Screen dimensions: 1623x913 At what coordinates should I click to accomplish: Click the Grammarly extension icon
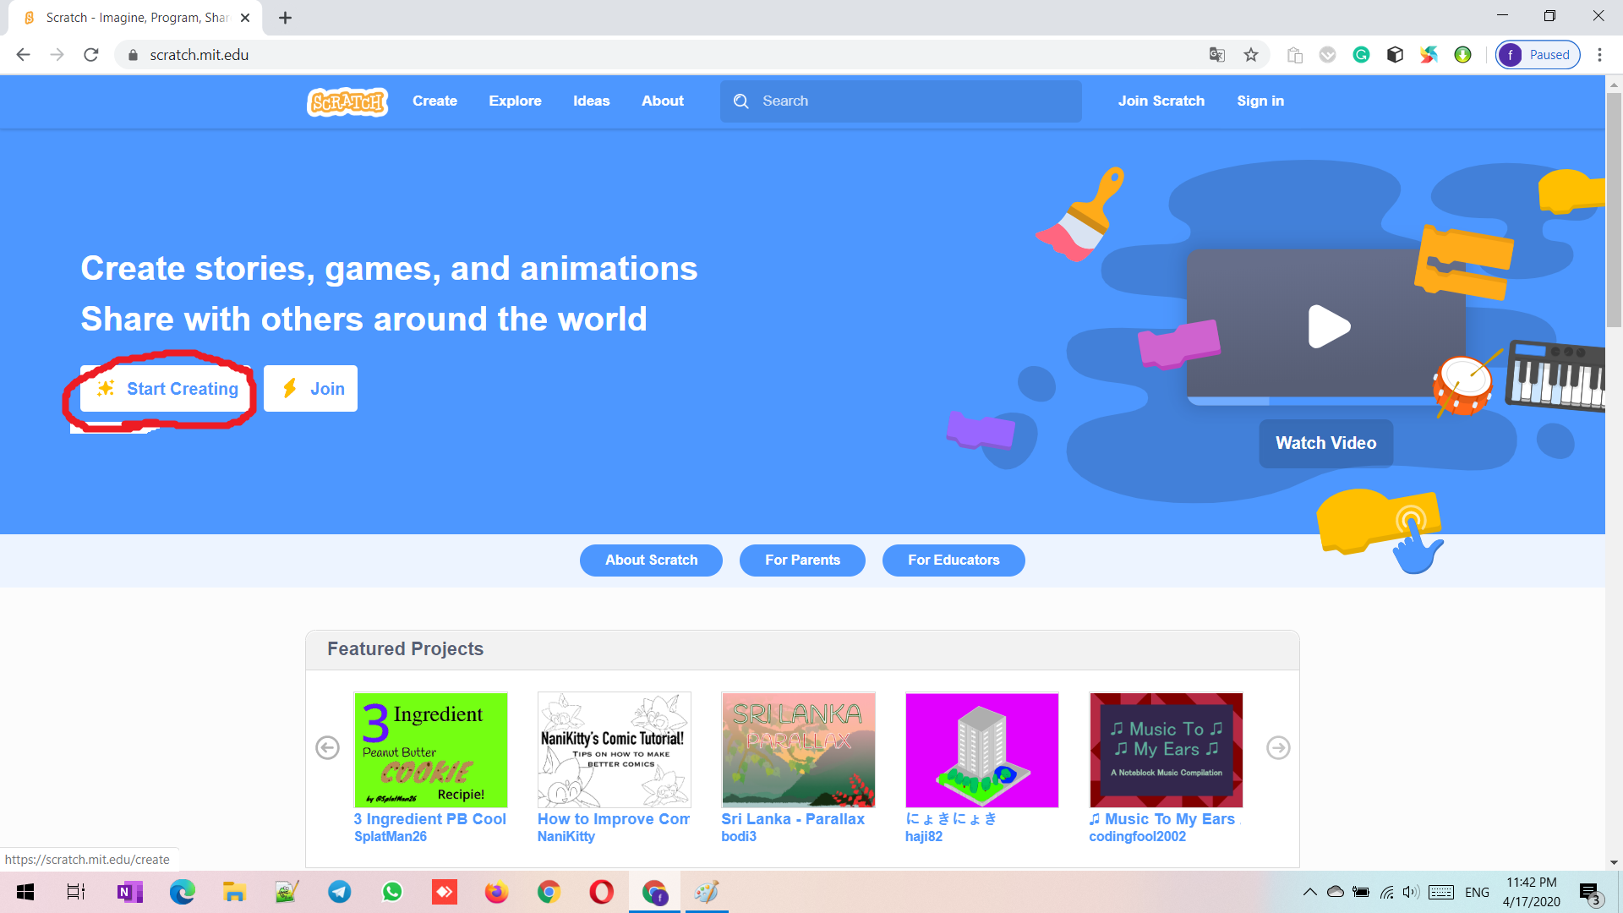coord(1361,55)
